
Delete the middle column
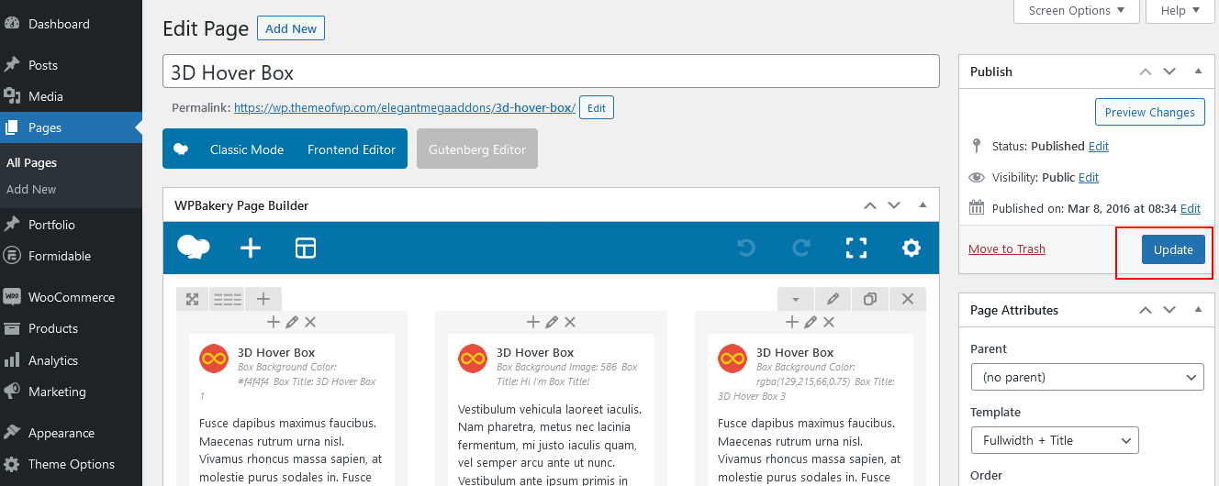tap(570, 322)
